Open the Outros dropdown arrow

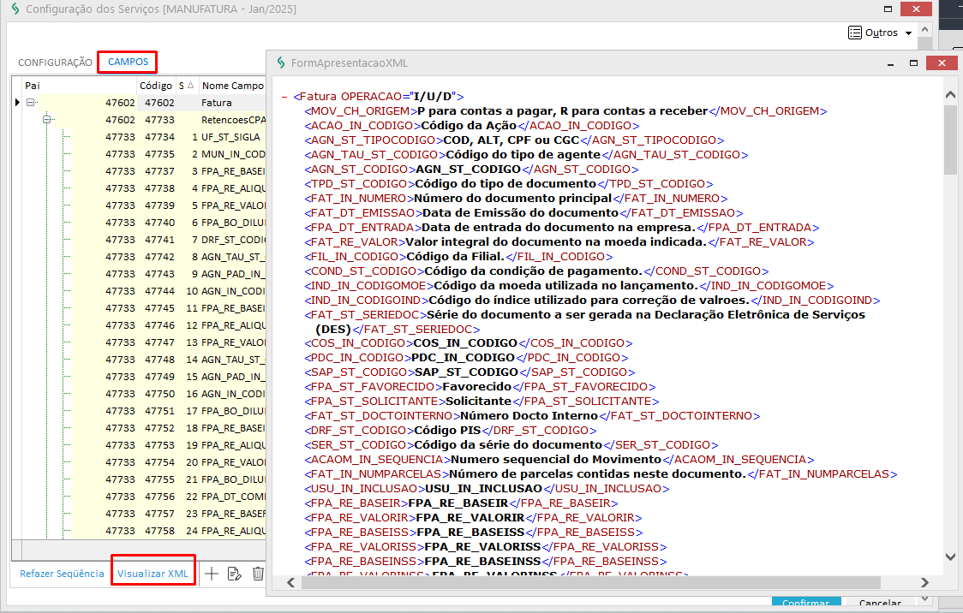pyautogui.click(x=908, y=33)
